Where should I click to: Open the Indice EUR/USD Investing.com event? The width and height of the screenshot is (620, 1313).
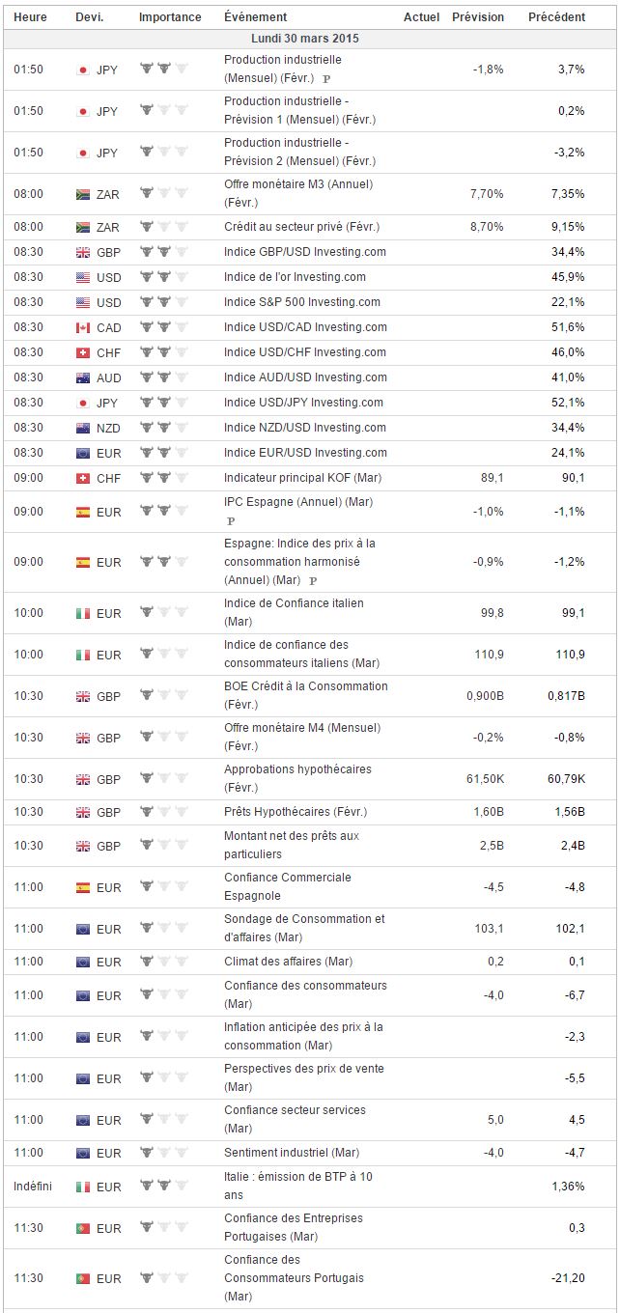click(305, 453)
